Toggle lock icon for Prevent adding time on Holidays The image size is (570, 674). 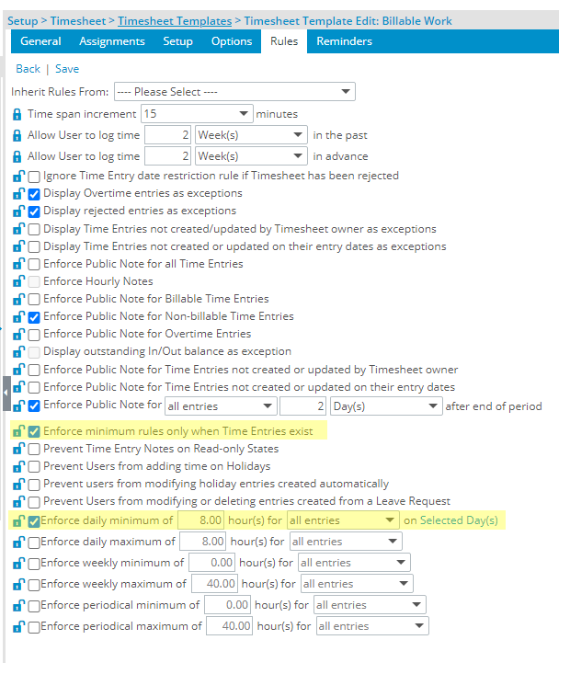pos(18,466)
